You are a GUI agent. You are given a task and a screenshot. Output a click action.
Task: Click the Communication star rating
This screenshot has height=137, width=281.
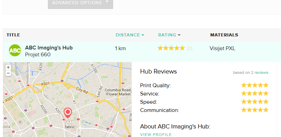255,110
